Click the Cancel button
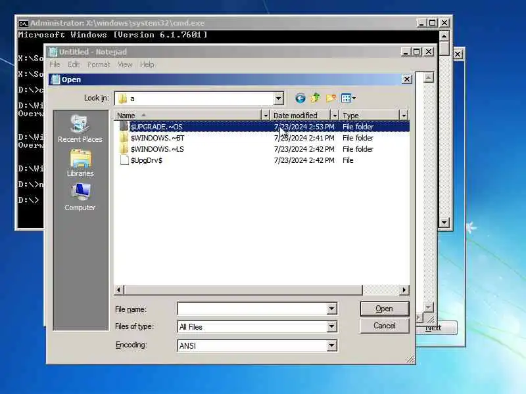This screenshot has width=526, height=394. coord(385,326)
